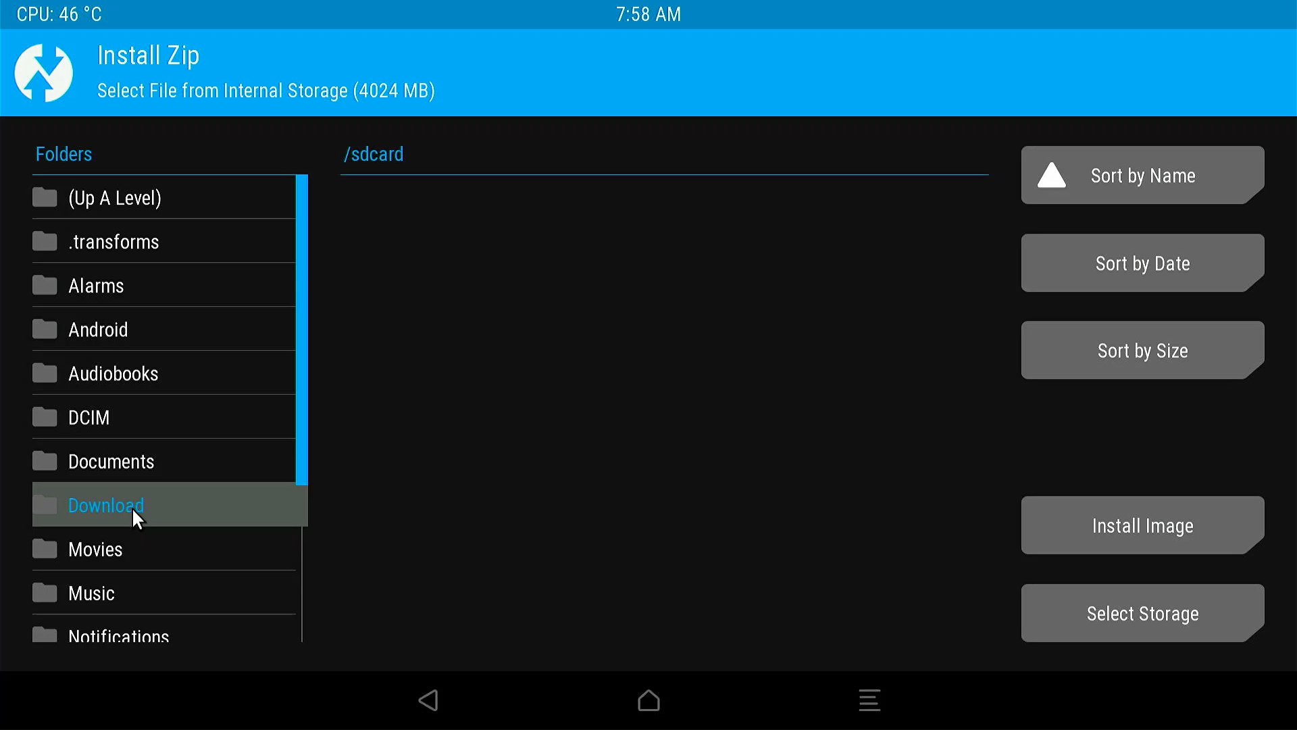The image size is (1297, 730).
Task: Open the Movies folder
Action: [95, 549]
